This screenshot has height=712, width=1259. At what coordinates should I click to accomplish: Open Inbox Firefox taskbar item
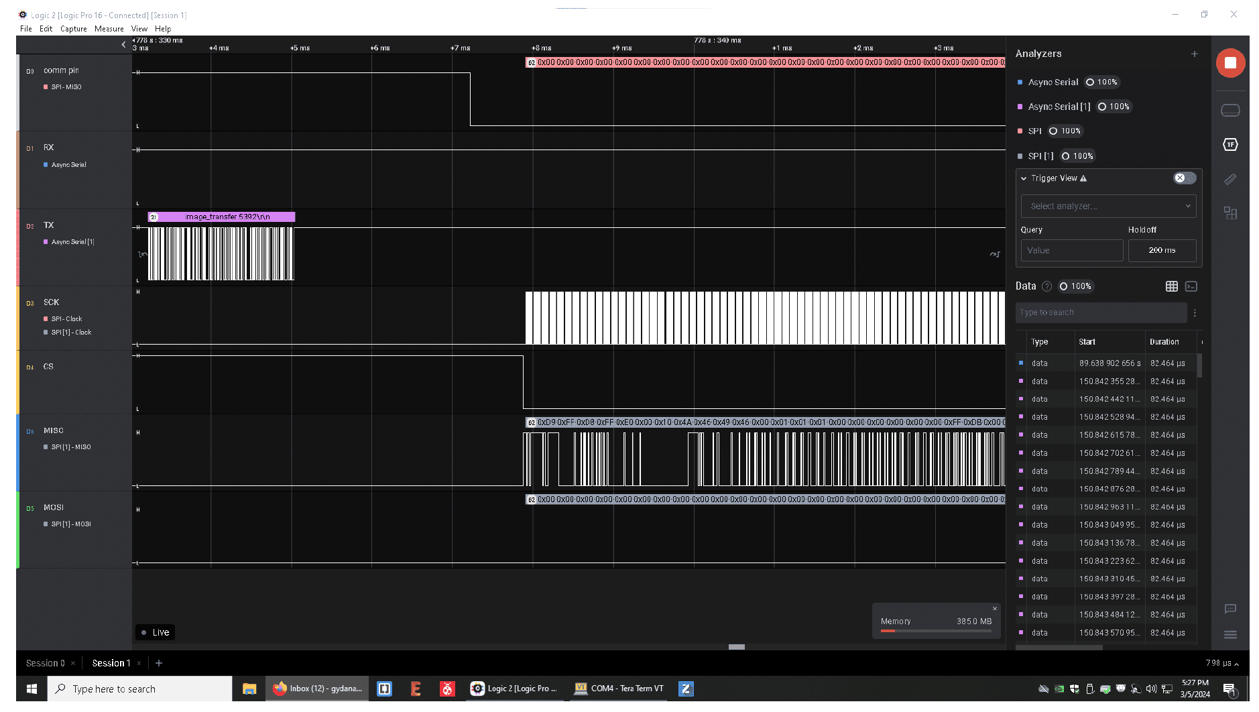click(318, 689)
